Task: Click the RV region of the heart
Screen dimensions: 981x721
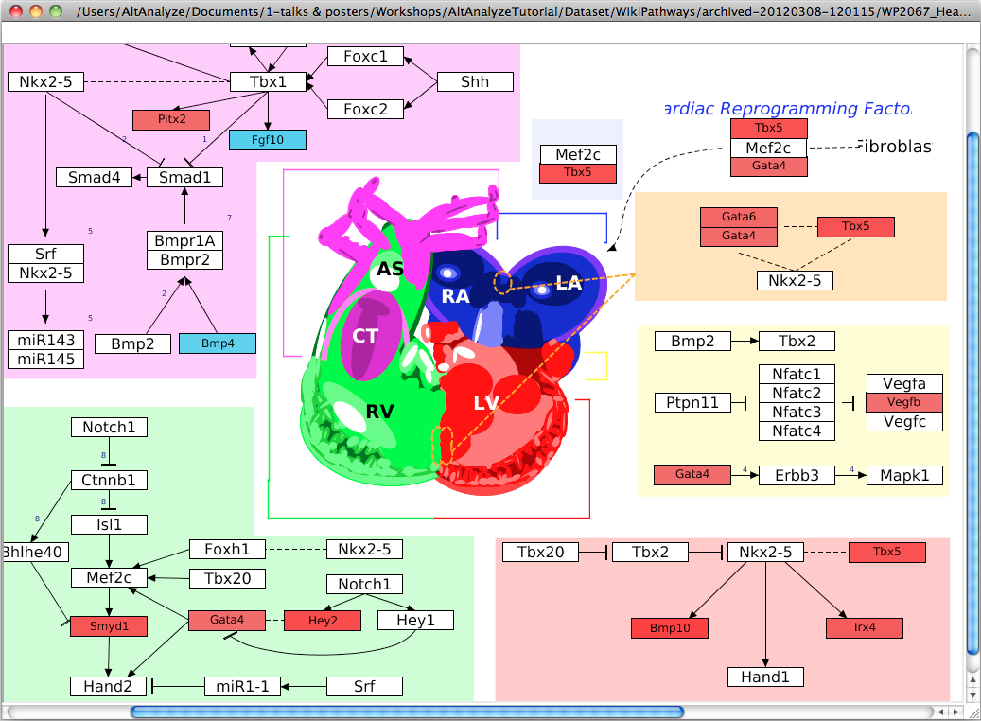Action: coord(380,412)
